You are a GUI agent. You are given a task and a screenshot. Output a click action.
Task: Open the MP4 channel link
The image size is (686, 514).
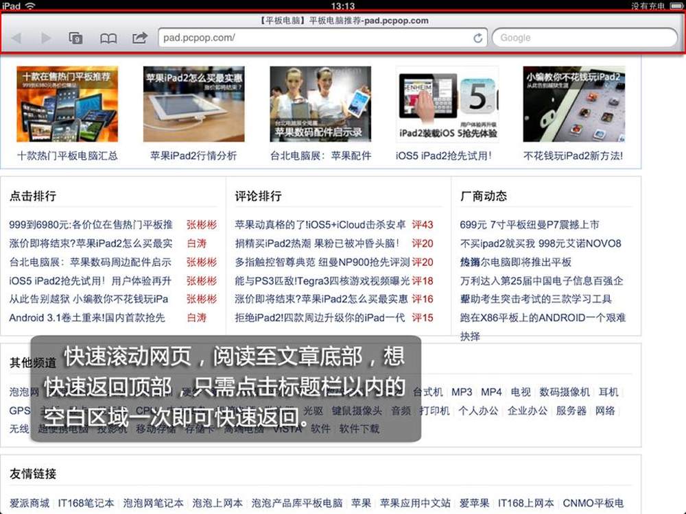491,392
